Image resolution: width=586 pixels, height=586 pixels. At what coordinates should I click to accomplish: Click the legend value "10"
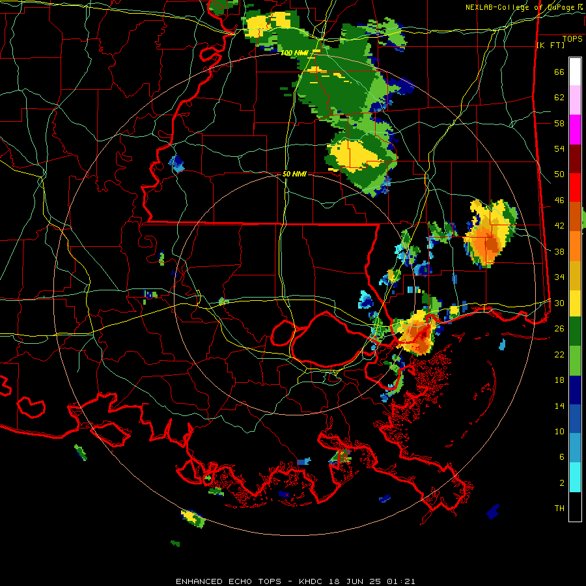click(x=559, y=431)
